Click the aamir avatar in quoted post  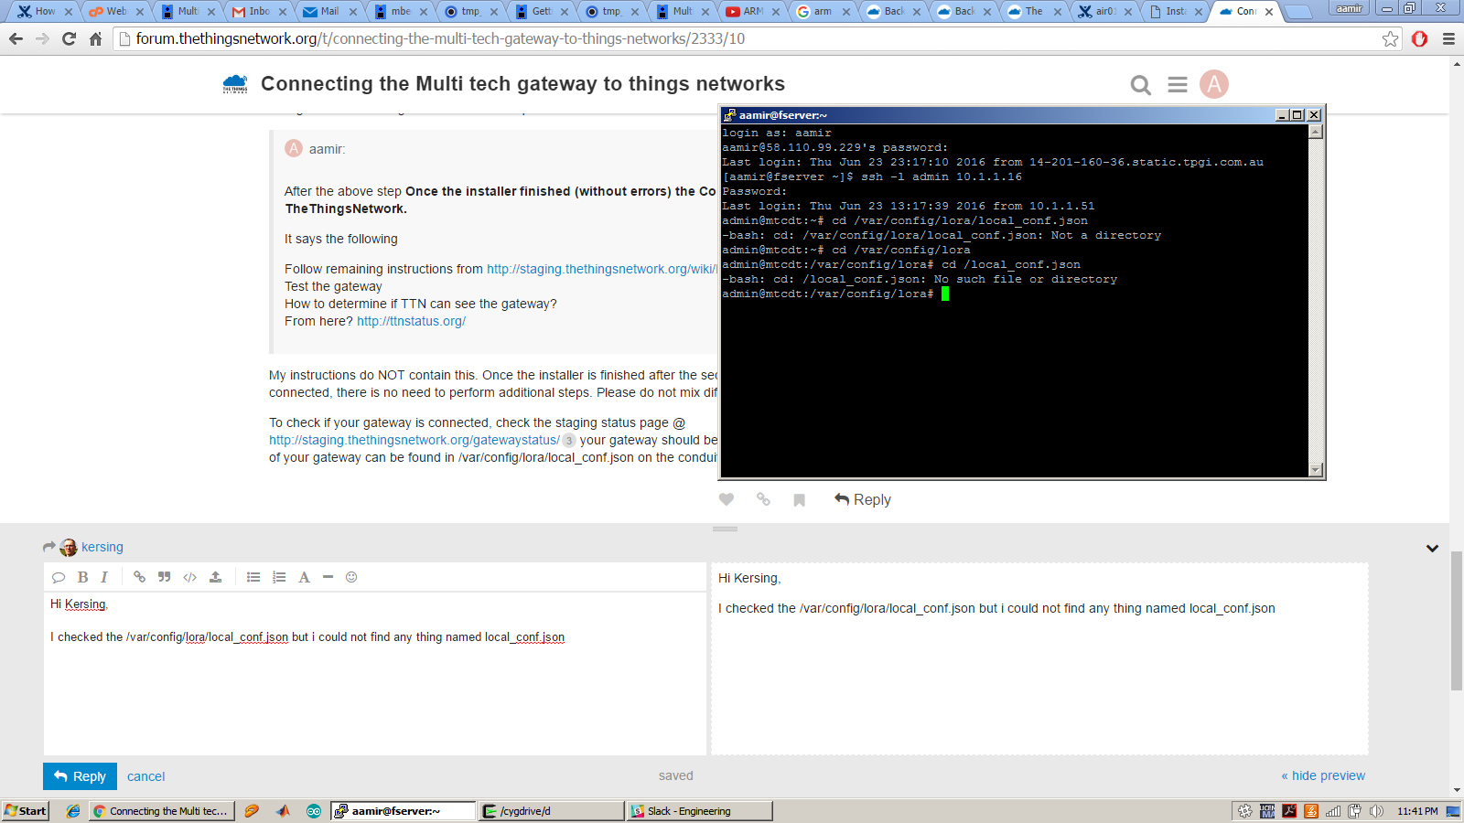tap(294, 148)
